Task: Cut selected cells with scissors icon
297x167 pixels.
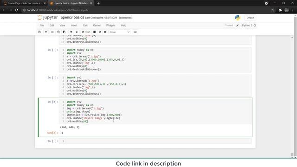Action: pyautogui.click(x=52, y=32)
